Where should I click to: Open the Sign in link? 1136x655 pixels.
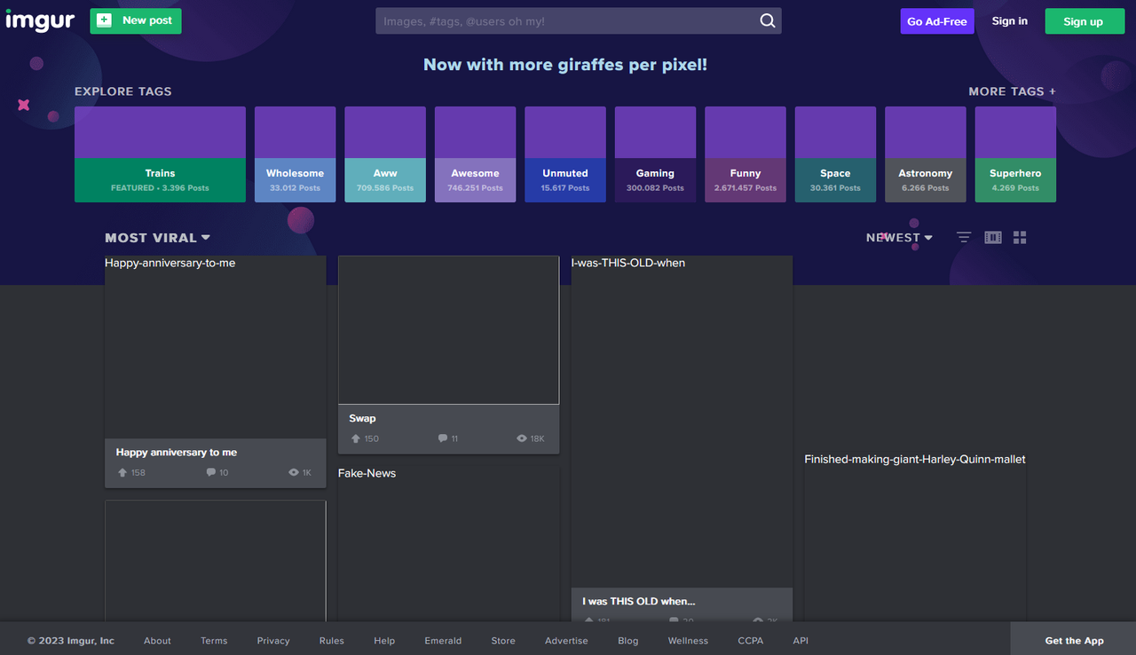click(1010, 21)
